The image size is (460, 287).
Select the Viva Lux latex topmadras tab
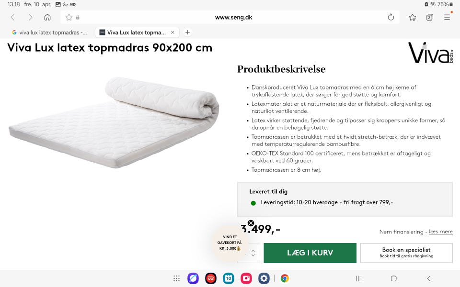point(133,33)
